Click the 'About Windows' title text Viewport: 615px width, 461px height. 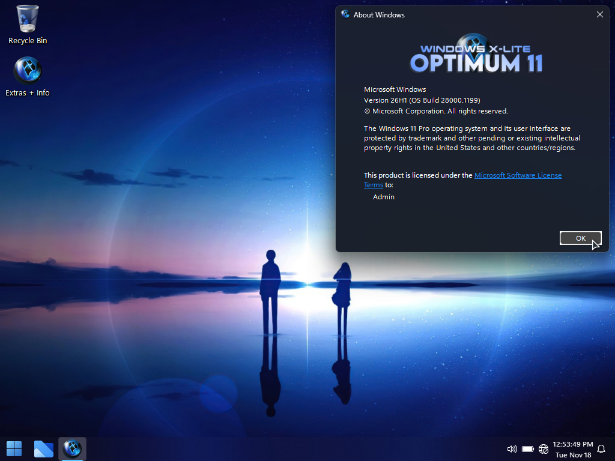click(379, 15)
